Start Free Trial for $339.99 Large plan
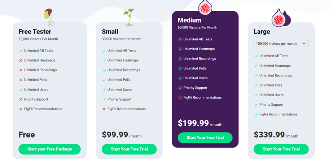The image size is (333, 163). pos(281,149)
